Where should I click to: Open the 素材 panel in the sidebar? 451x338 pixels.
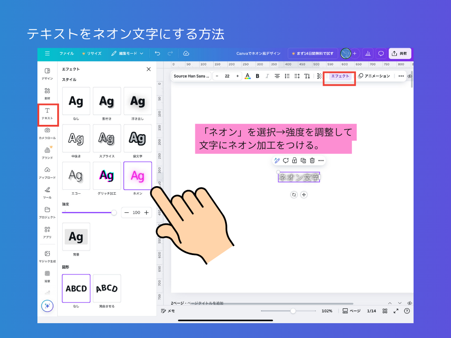pyautogui.click(x=47, y=94)
